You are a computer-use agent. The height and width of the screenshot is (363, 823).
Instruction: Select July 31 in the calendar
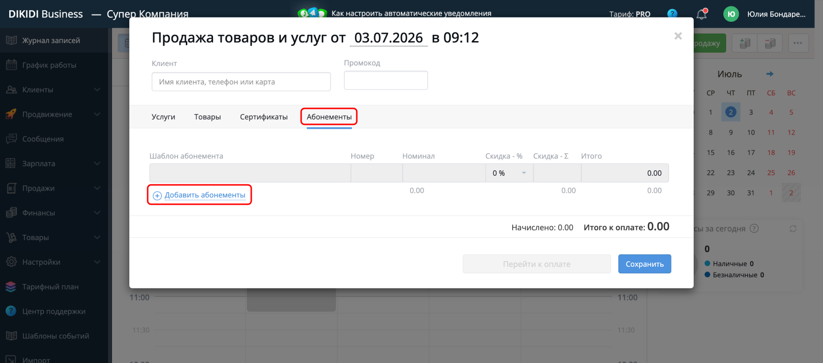(x=751, y=193)
